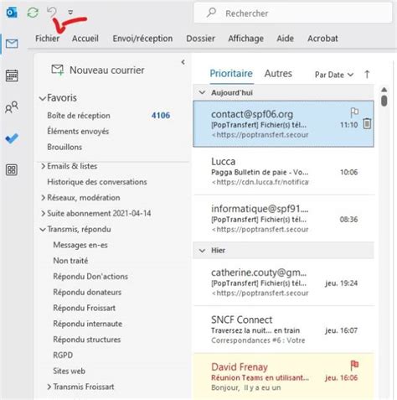Open the People contacts icon in sidebar

pyautogui.click(x=12, y=107)
